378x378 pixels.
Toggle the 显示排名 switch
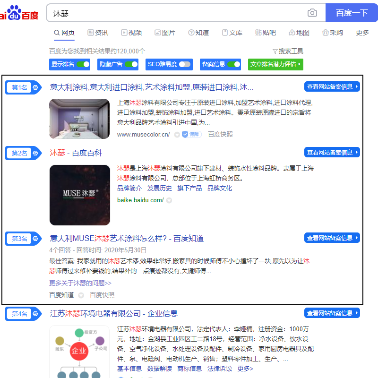(83, 64)
